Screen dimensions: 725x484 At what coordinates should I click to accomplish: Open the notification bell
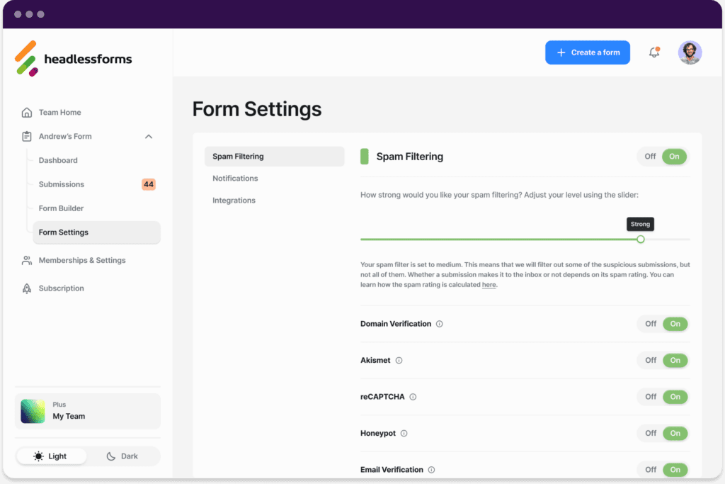point(653,52)
